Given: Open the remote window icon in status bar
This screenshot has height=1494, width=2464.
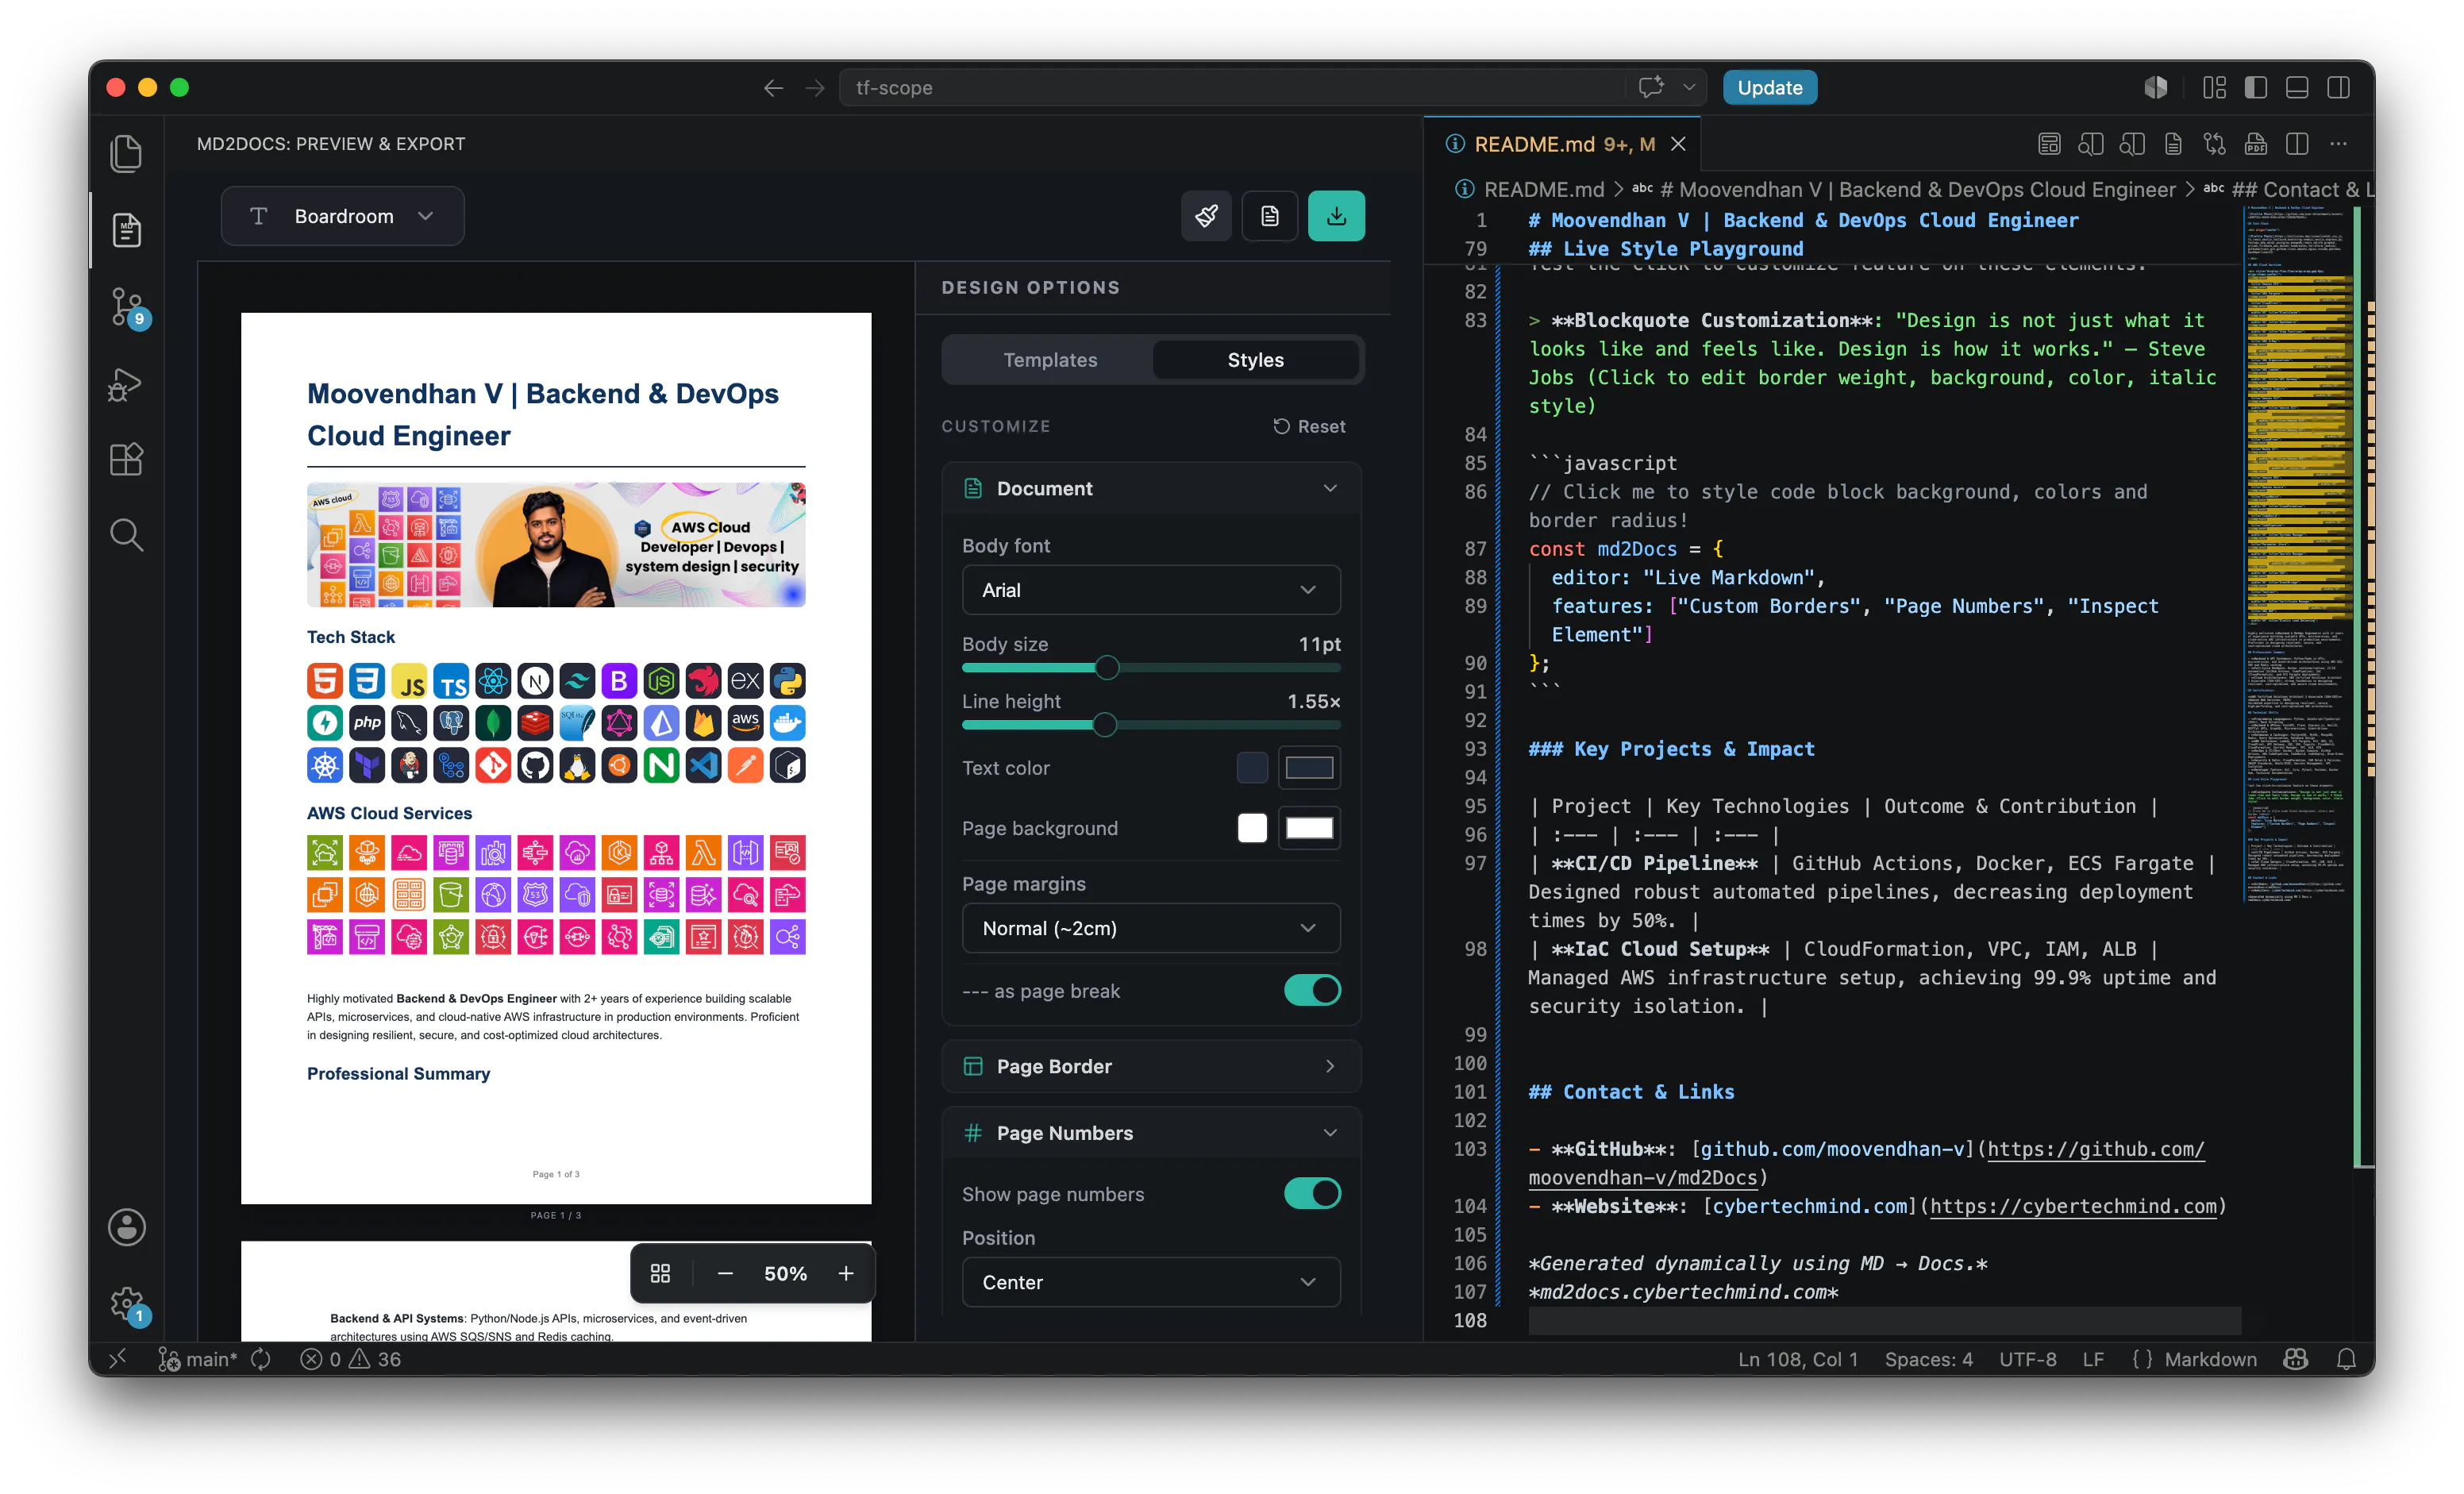Looking at the screenshot, I should point(118,1359).
